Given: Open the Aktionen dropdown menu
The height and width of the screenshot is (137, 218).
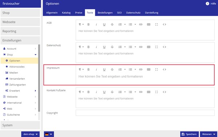Looking at the screenshot, I should (x=209, y=134).
